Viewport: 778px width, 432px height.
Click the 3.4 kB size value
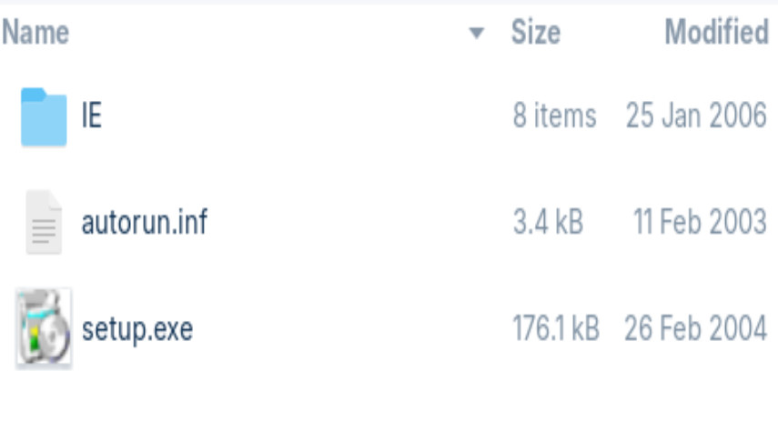pos(548,223)
